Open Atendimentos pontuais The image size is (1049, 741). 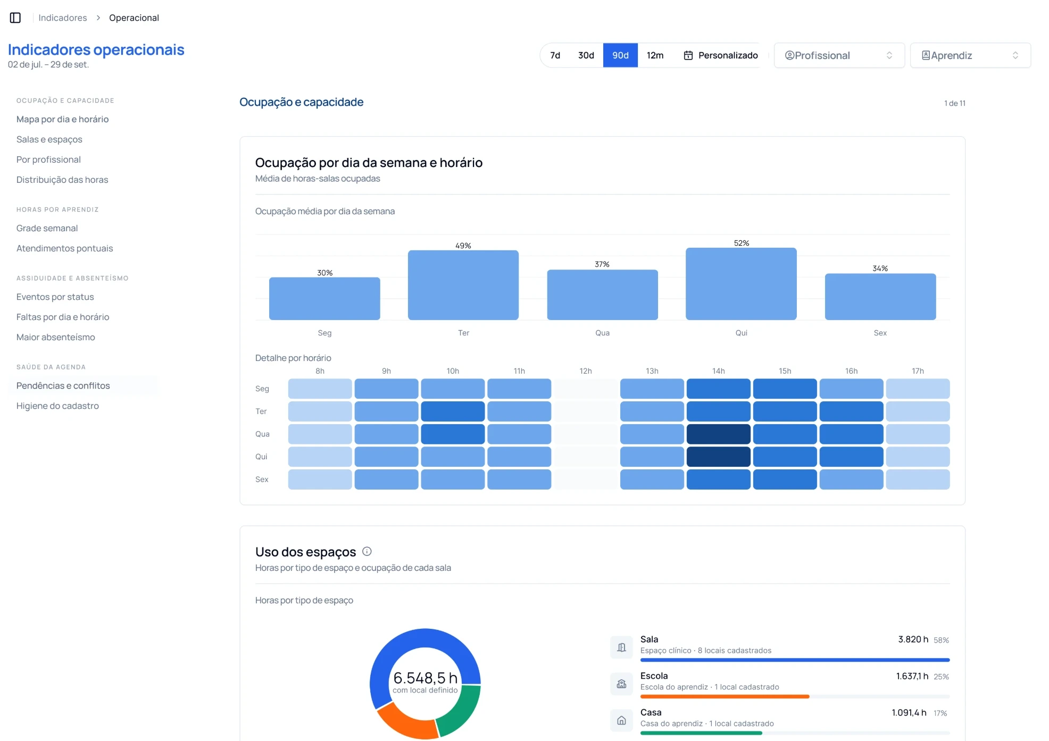coord(64,248)
